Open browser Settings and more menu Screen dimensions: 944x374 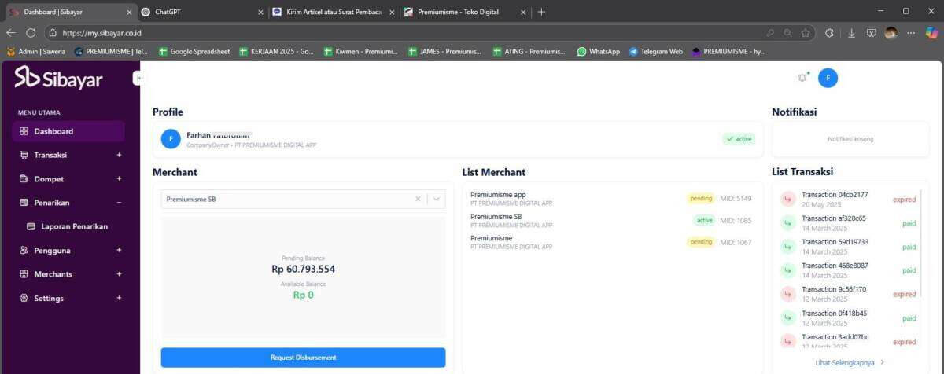tap(911, 33)
